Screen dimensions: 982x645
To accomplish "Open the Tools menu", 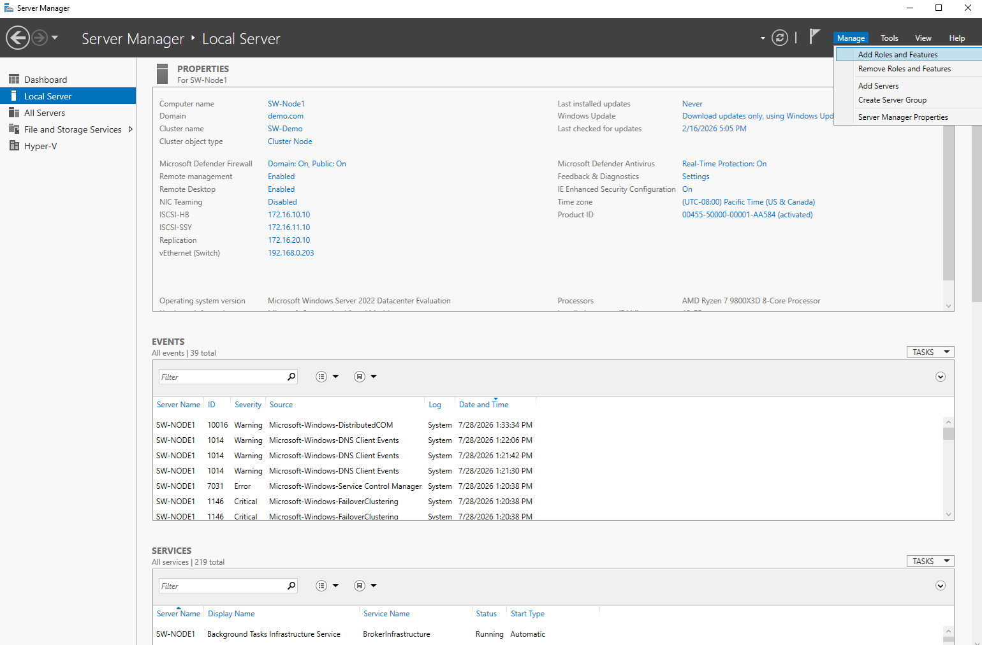I will [890, 38].
